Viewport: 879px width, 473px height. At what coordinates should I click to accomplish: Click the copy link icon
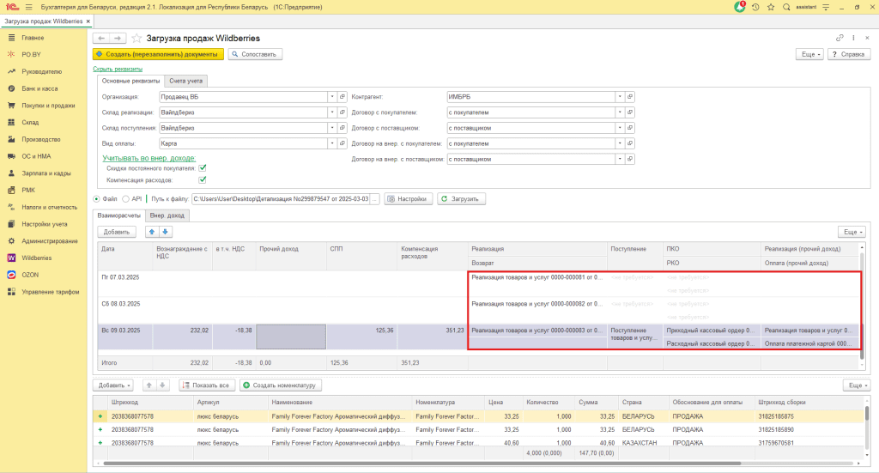pos(840,39)
